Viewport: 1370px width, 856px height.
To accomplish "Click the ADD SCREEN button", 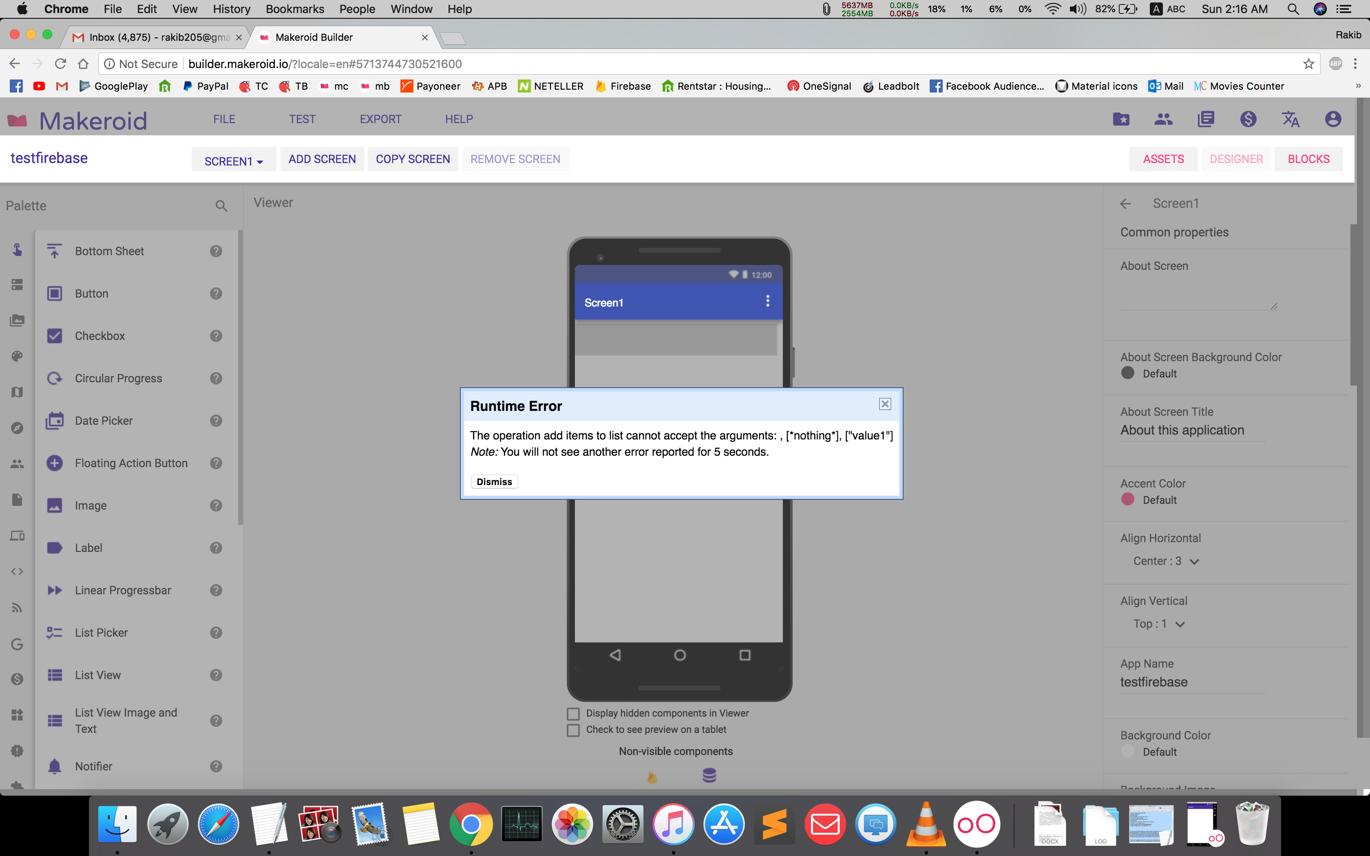I will (x=322, y=159).
